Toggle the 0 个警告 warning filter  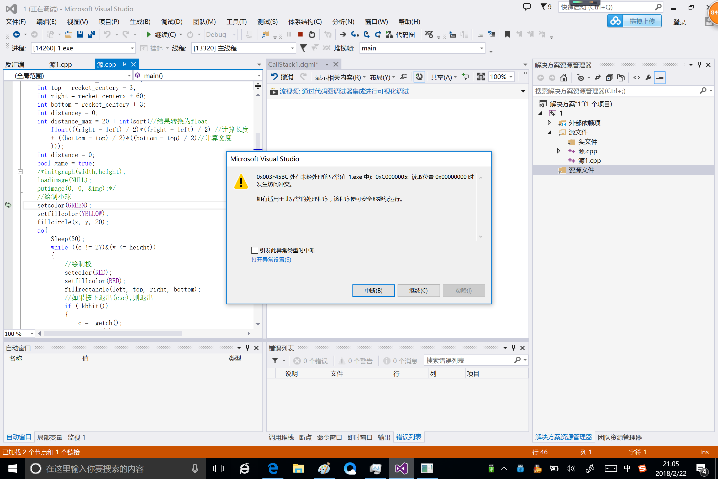click(x=356, y=361)
